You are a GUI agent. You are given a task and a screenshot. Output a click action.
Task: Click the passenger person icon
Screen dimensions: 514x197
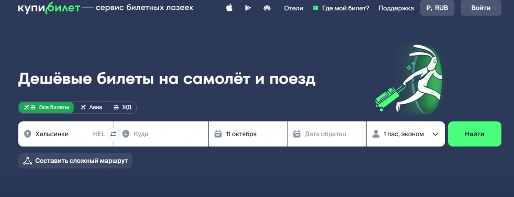[376, 134]
